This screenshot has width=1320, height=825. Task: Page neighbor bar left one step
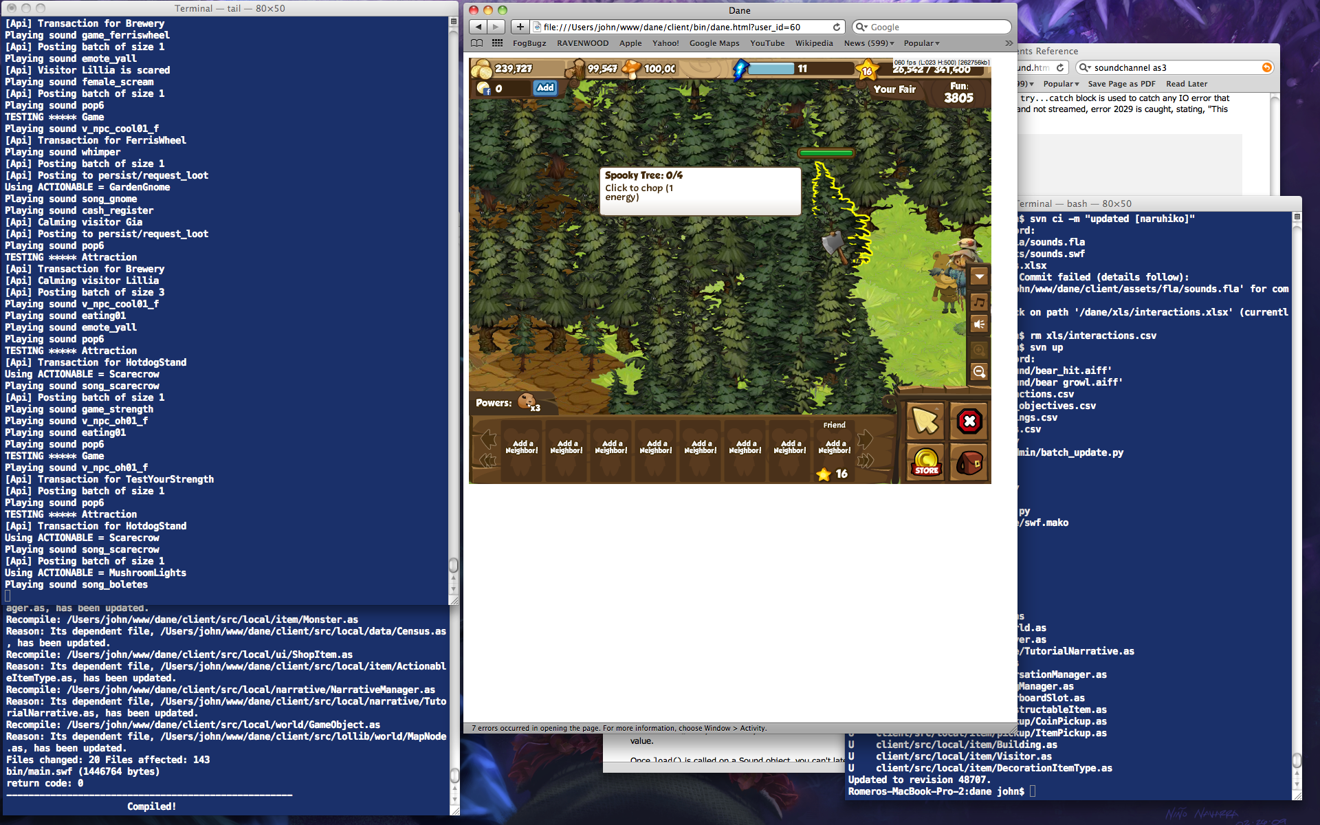(x=488, y=438)
